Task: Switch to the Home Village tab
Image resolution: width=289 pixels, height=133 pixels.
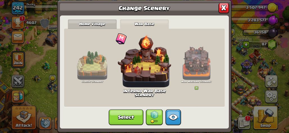Action: [x=92, y=24]
